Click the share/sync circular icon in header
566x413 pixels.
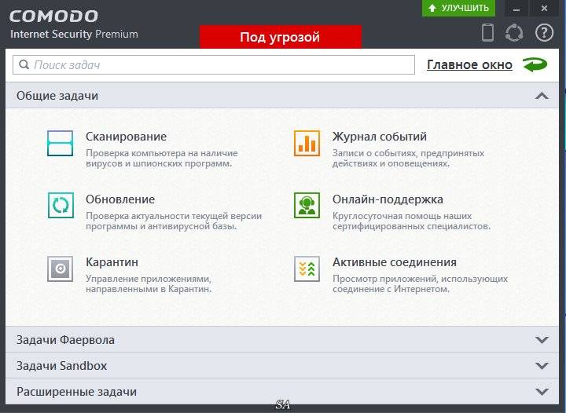[514, 32]
